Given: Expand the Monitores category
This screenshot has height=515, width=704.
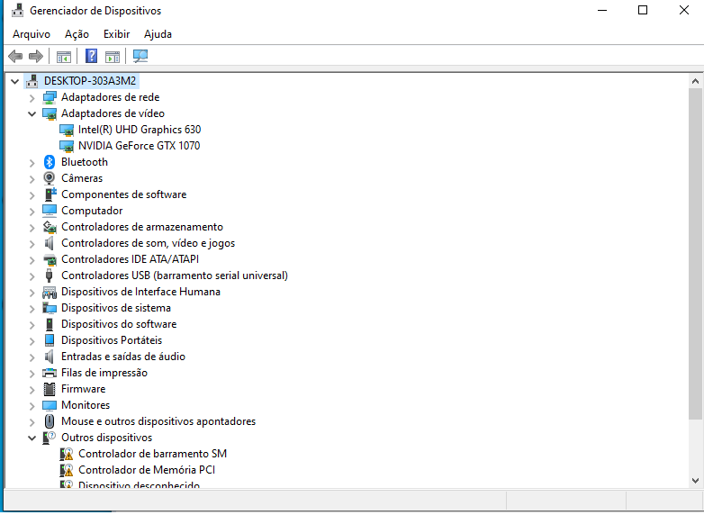Looking at the screenshot, I should point(32,405).
